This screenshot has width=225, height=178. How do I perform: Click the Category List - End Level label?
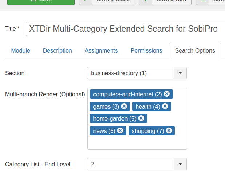click(x=37, y=164)
